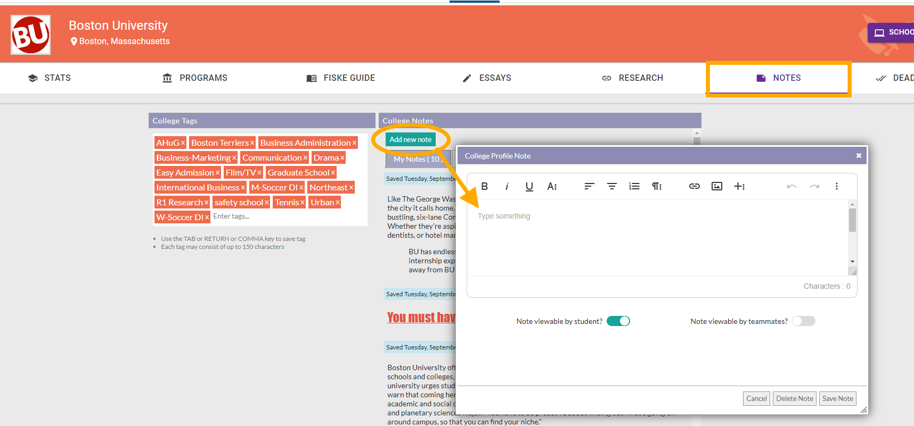Open the STATS tab
The image size is (914, 426).
click(49, 78)
